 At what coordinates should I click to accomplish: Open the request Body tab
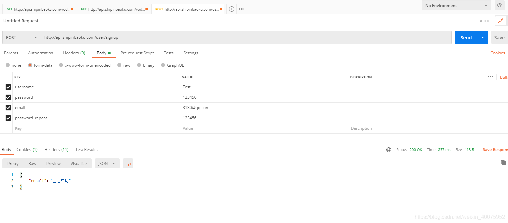click(x=103, y=53)
